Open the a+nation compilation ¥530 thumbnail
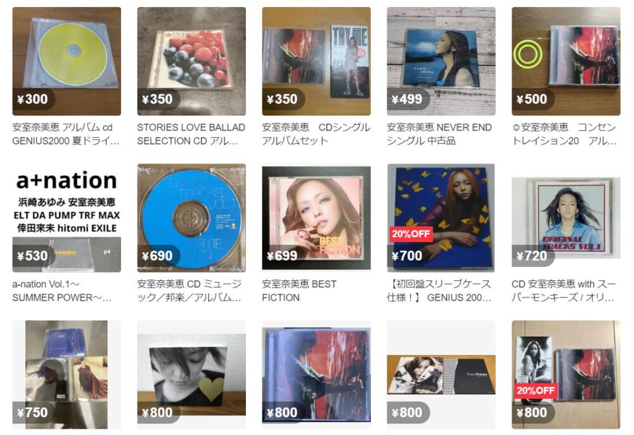634x435 pixels. coord(67,218)
